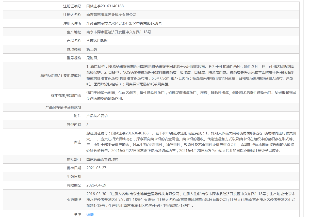Viewport: 310px width, 217px height.
Task: Click the 产品储存条件及有效期 label
Action: pos(63,107)
